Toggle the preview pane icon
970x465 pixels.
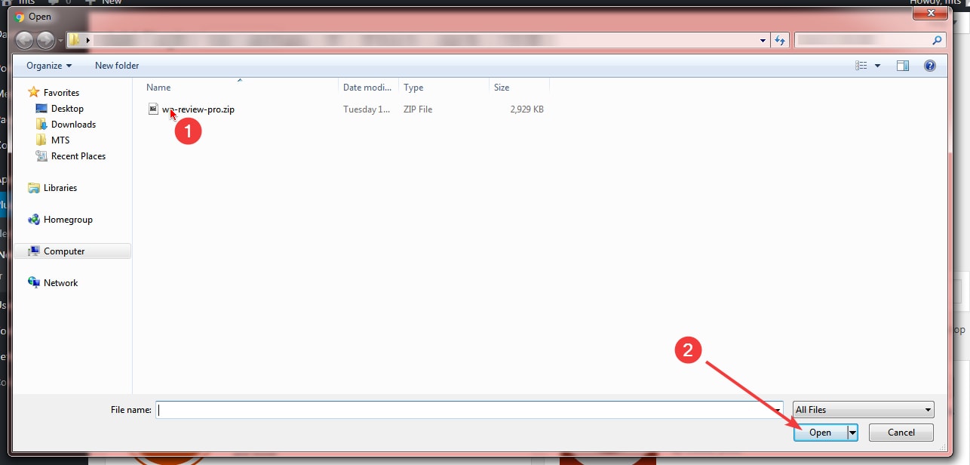click(903, 66)
